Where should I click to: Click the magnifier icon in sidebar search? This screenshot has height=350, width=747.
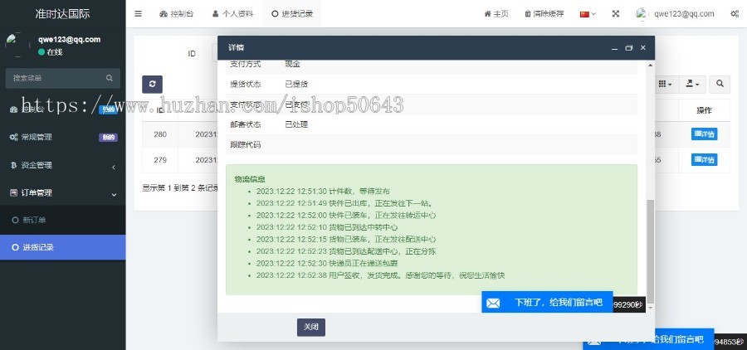click(x=110, y=78)
